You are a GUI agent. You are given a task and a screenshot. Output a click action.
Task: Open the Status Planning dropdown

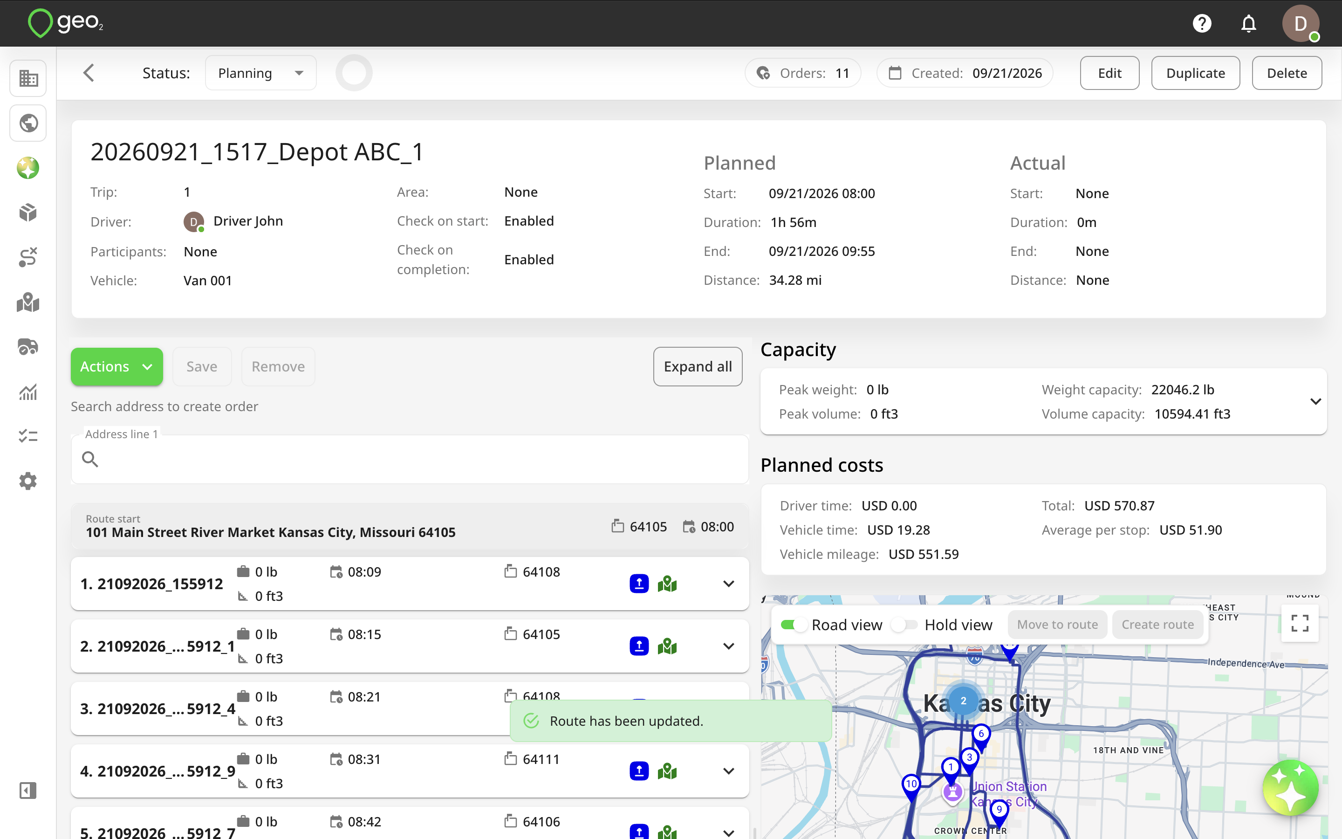(260, 73)
